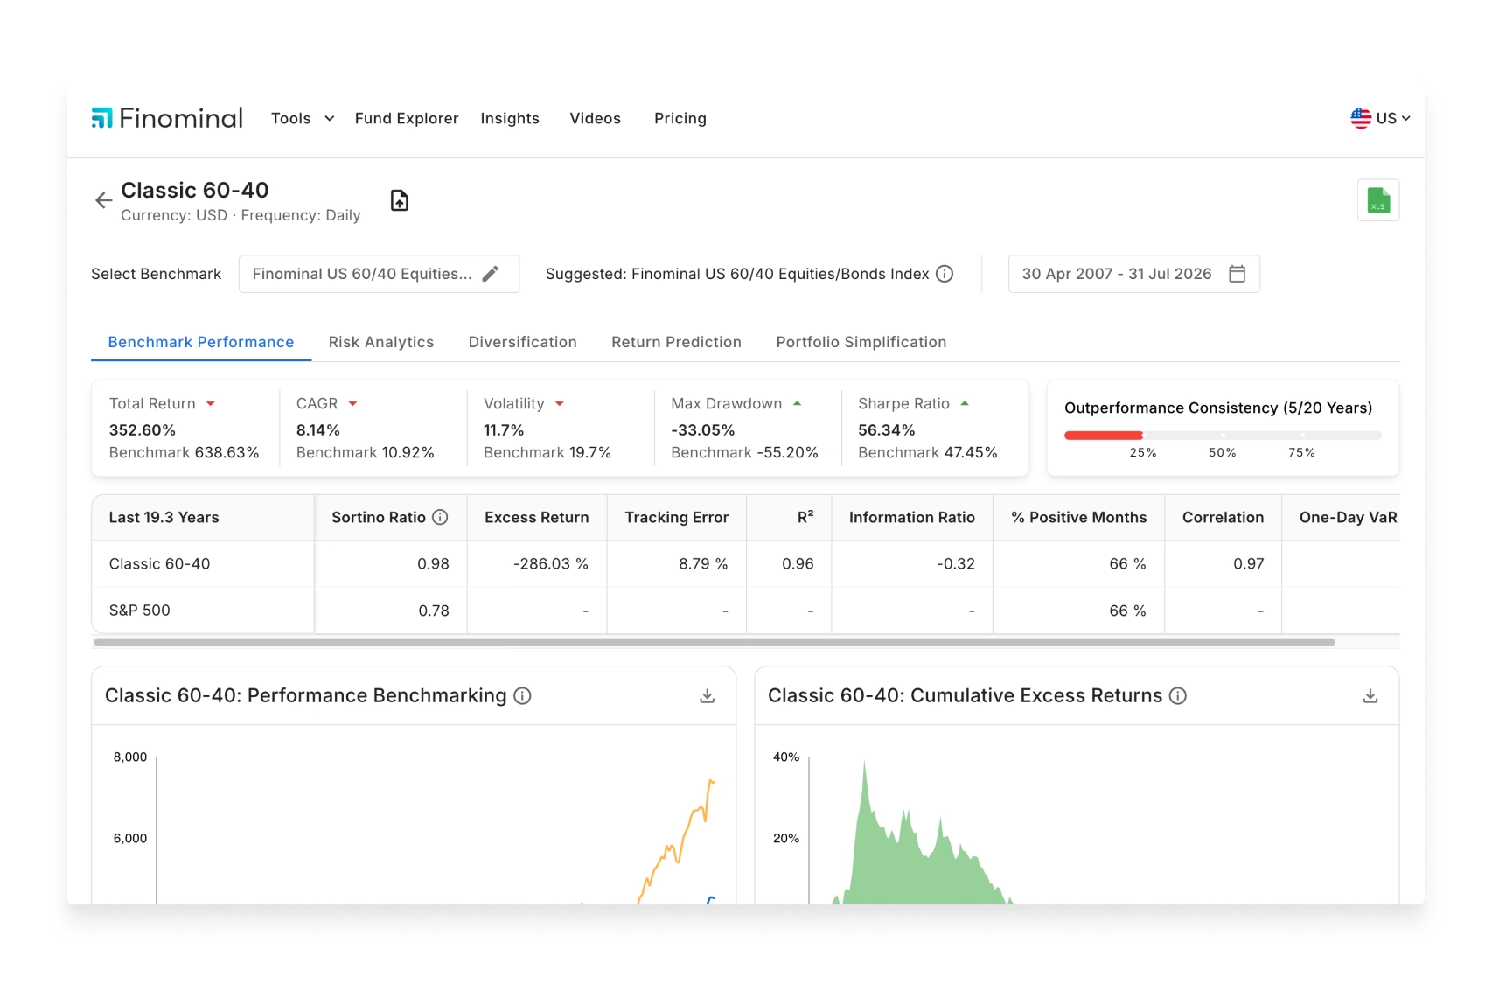This screenshot has width=1492, height=984.
Task: Select the S&P 500 table row label
Action: [x=139, y=611]
